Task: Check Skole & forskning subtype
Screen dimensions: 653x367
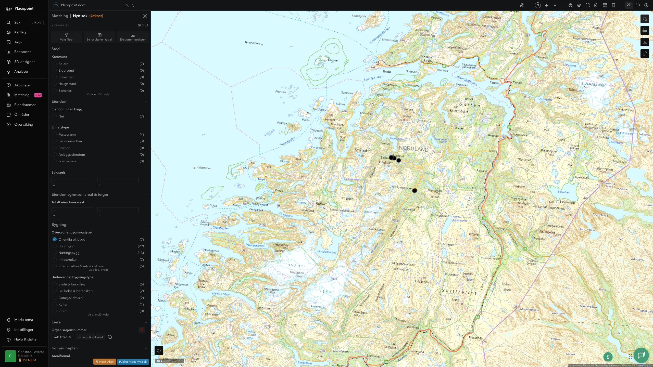Action: click(x=54, y=284)
